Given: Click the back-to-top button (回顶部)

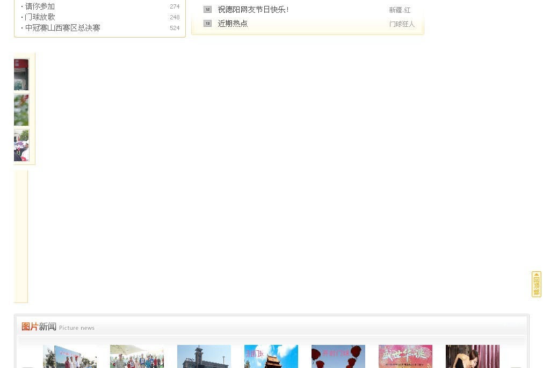Looking at the screenshot, I should click(x=536, y=284).
